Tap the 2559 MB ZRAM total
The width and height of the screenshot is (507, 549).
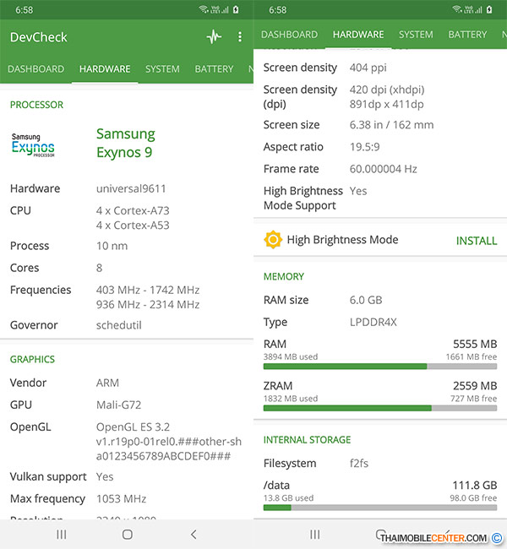[x=475, y=386]
